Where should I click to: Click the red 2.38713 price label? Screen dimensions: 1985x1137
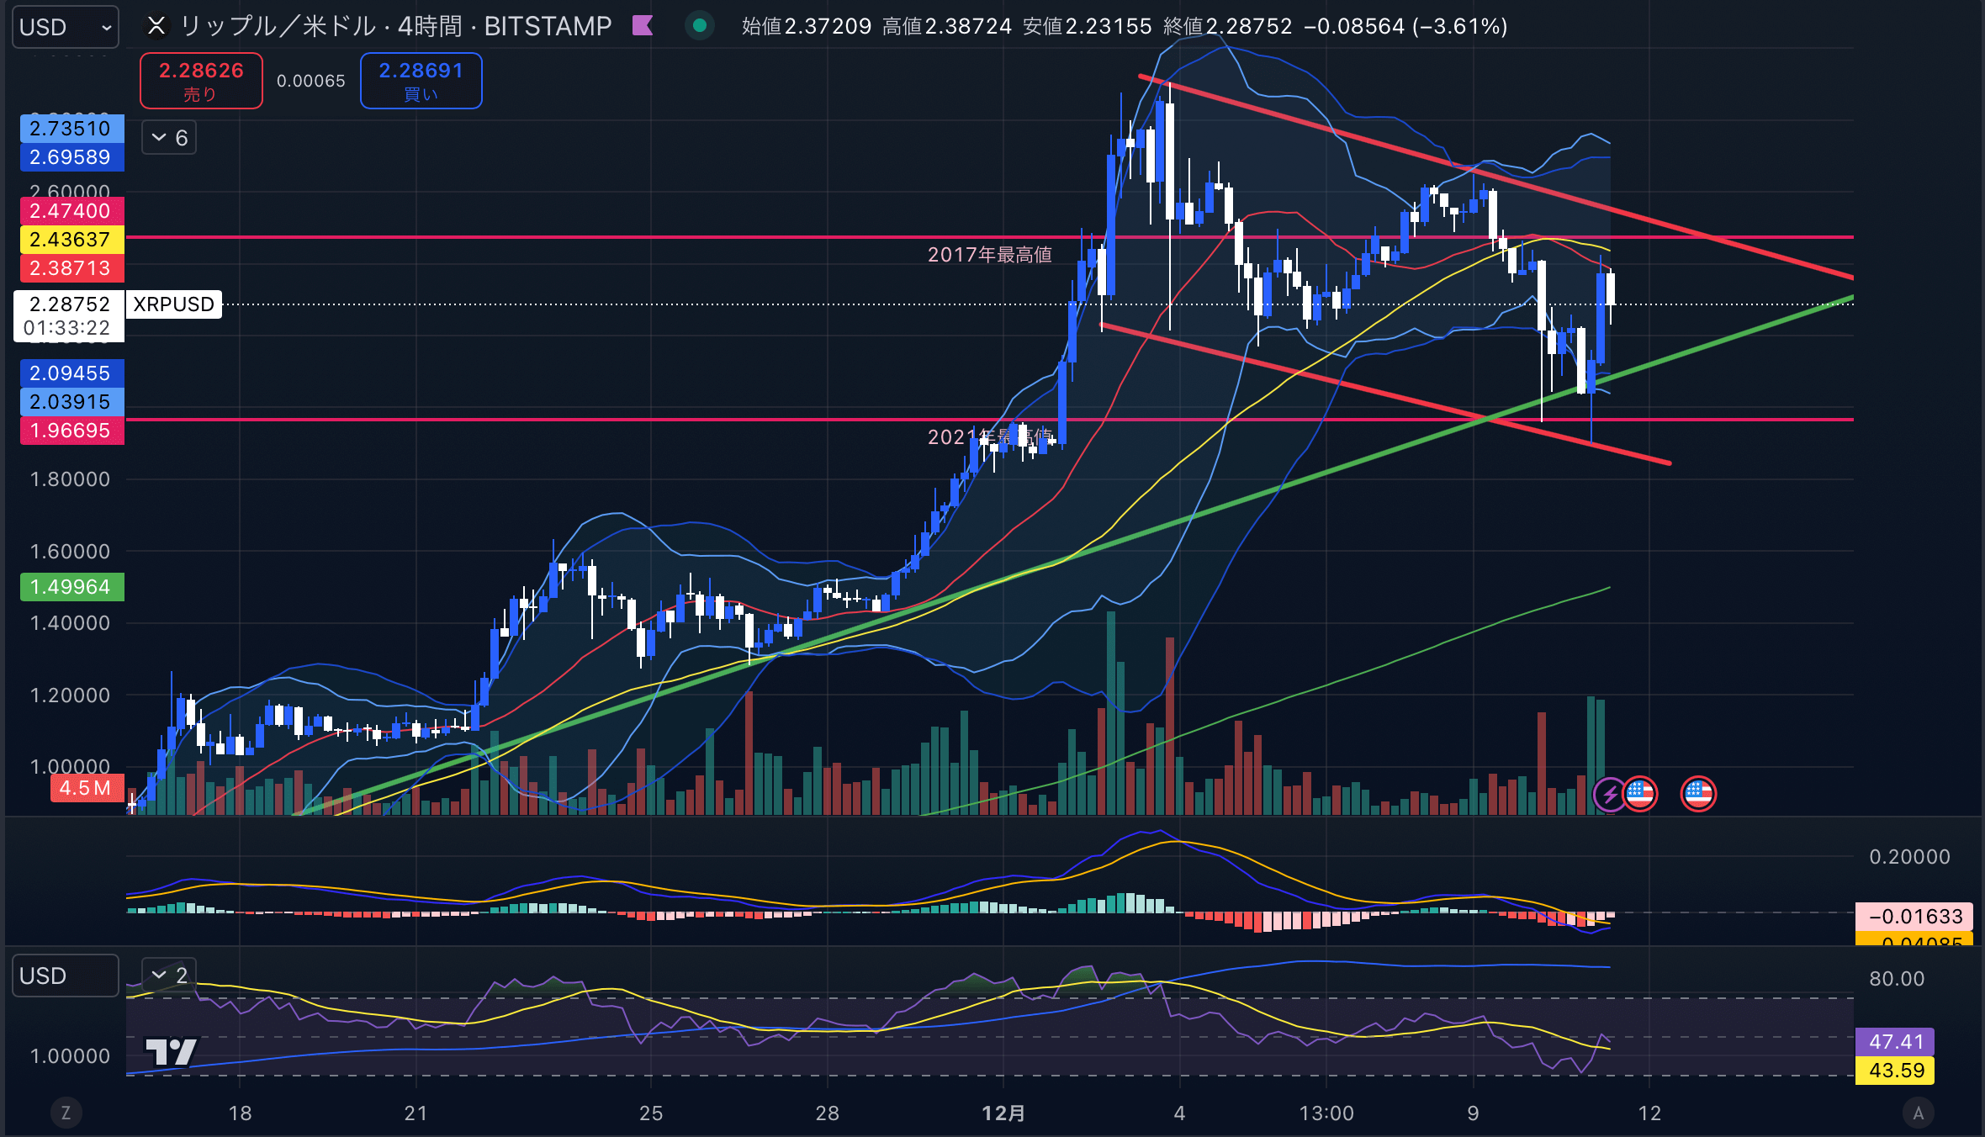click(71, 268)
